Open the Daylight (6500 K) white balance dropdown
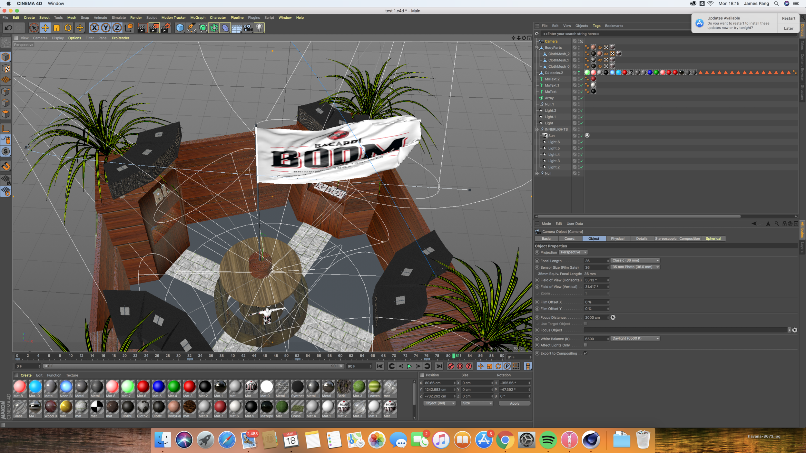This screenshot has width=806, height=453. 635,339
